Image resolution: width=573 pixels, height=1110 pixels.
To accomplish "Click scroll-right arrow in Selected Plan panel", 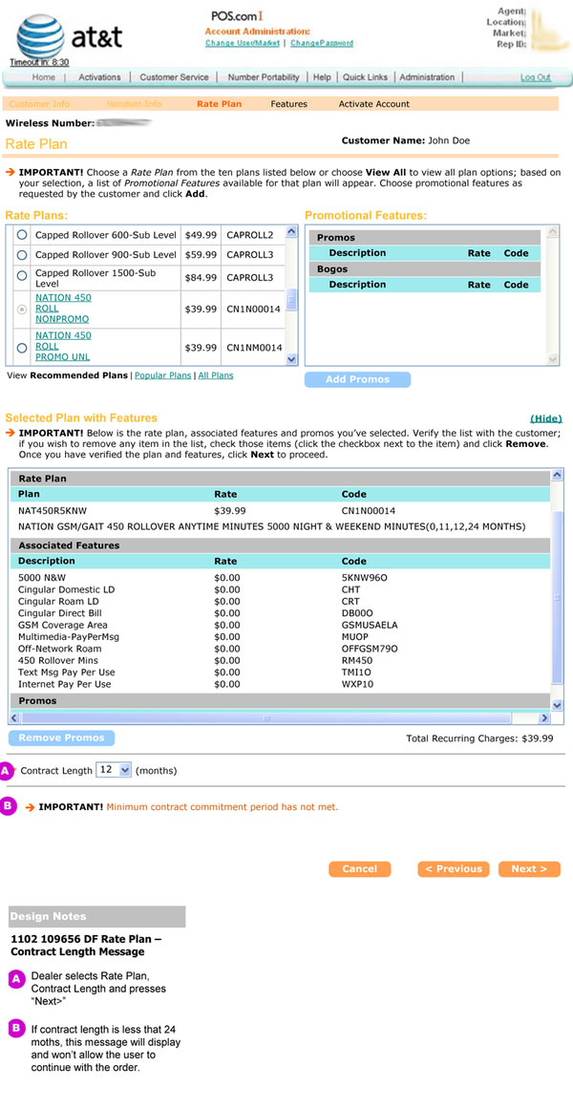I will 544,717.
